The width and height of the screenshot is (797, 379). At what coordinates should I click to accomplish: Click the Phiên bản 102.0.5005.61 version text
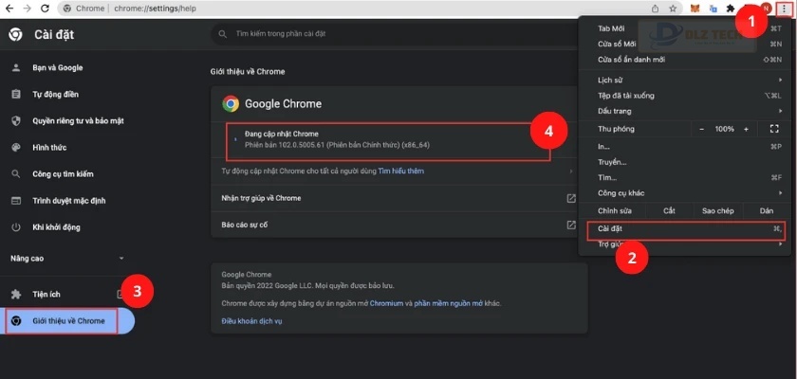coord(337,145)
